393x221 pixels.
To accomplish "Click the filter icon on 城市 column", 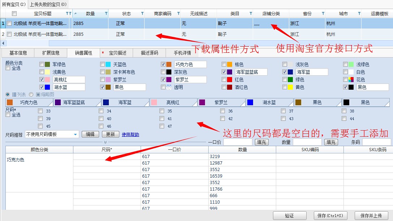I will click(359, 14).
